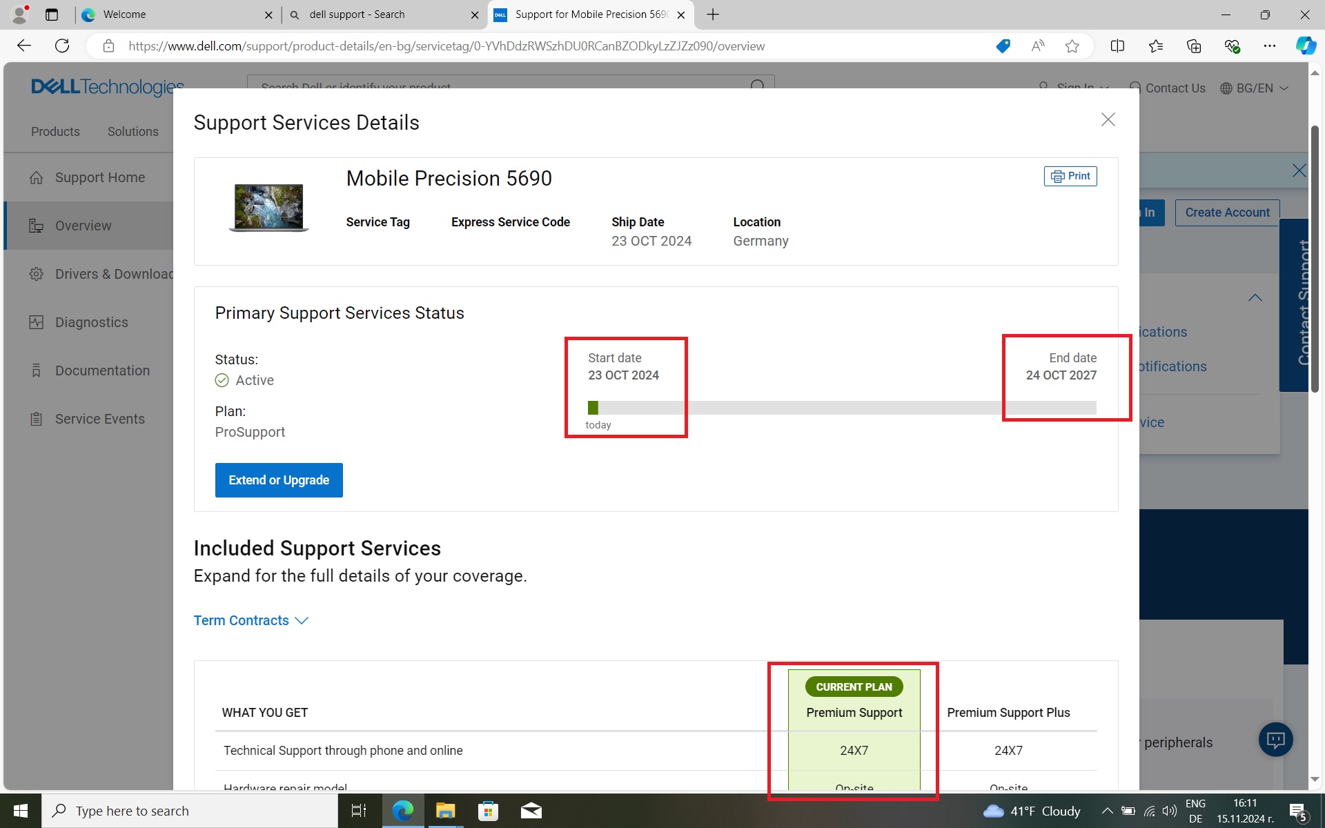1325x828 pixels.
Task: Click the warranty timeline progress bar
Action: 842,408
